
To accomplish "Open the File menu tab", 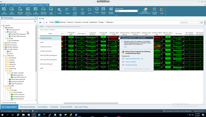I will [x=3, y=5].
